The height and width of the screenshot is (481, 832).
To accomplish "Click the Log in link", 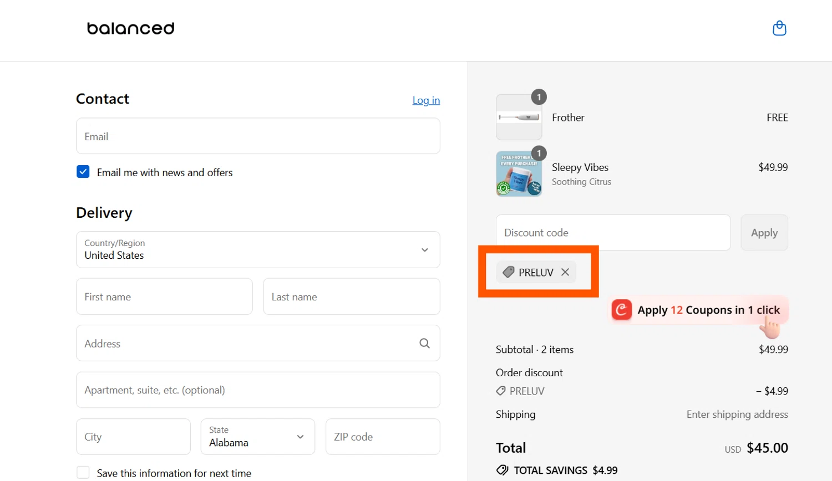I will [x=426, y=100].
